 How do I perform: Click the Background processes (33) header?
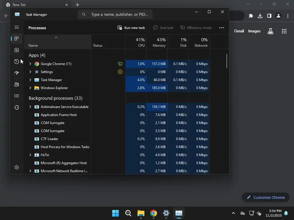coord(55,98)
